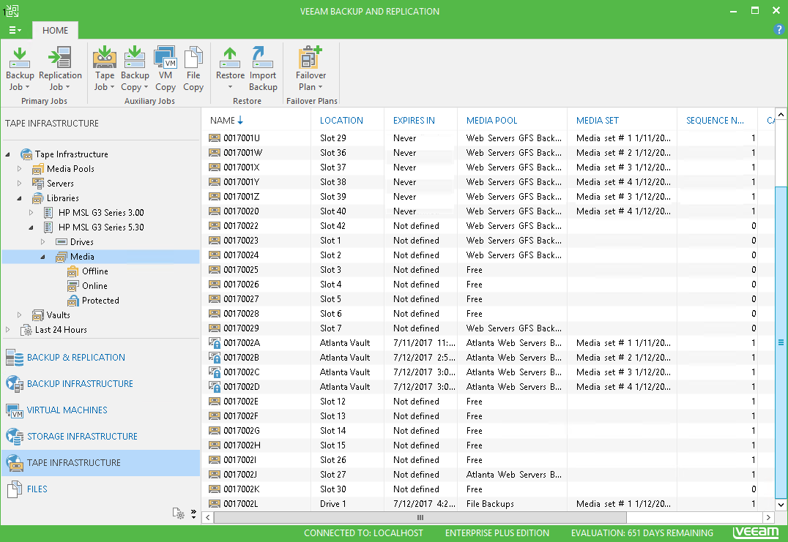Click the horizontal scrollbar left arrow
Screen dimensions: 788x542
coord(208,517)
